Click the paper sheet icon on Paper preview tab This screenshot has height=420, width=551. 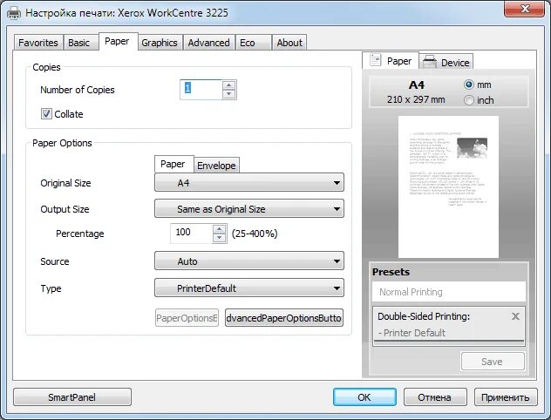[x=375, y=60]
